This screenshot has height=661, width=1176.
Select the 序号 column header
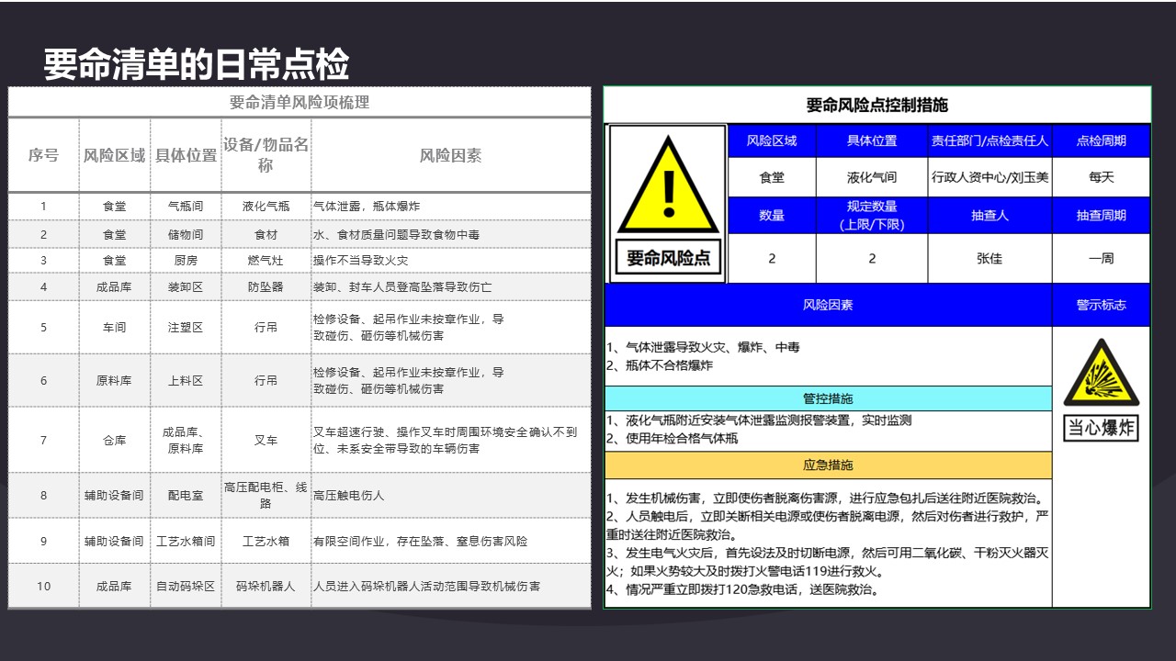click(x=43, y=155)
